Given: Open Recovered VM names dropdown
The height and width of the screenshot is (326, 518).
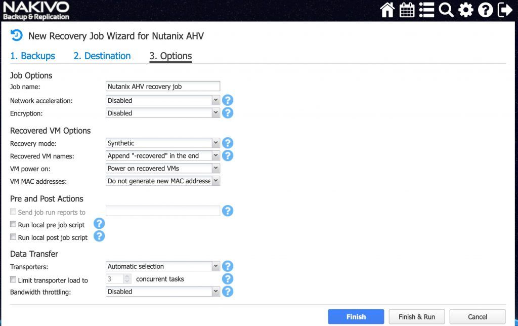Looking at the screenshot, I should 163,156.
